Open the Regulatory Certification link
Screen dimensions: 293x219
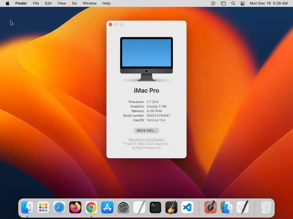coord(146,139)
